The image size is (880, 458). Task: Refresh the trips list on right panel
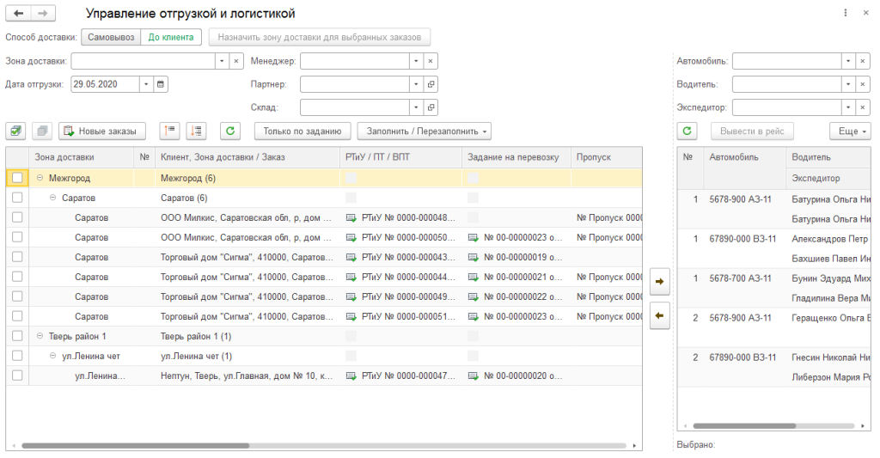687,131
